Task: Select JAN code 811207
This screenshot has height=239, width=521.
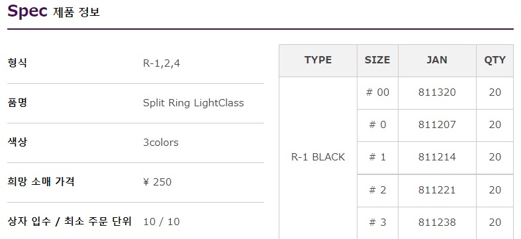Action: (437, 125)
